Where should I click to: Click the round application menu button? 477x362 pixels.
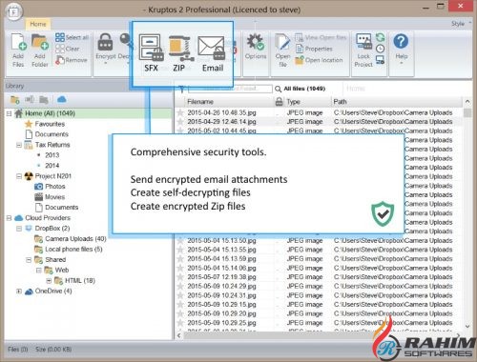coord(13,12)
